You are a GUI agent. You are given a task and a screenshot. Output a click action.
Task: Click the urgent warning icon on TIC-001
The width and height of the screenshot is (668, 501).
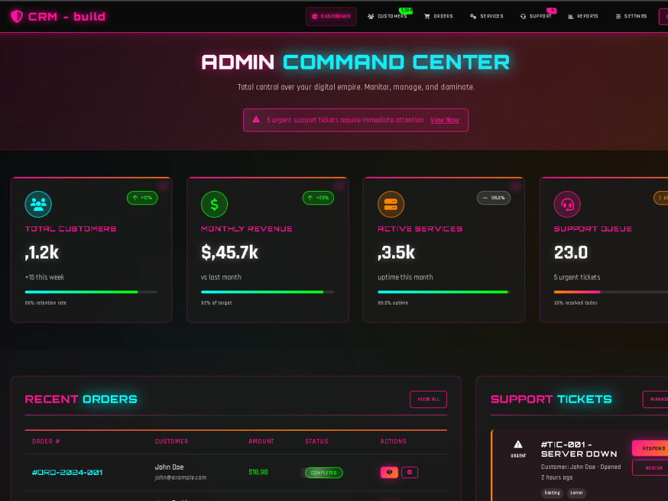[x=518, y=444]
